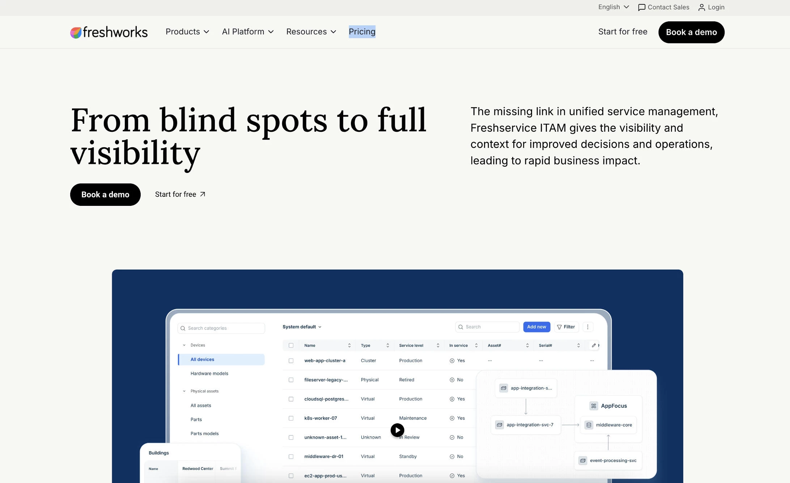790x483 pixels.
Task: Click the middleware-core database icon
Action: pyautogui.click(x=589, y=425)
